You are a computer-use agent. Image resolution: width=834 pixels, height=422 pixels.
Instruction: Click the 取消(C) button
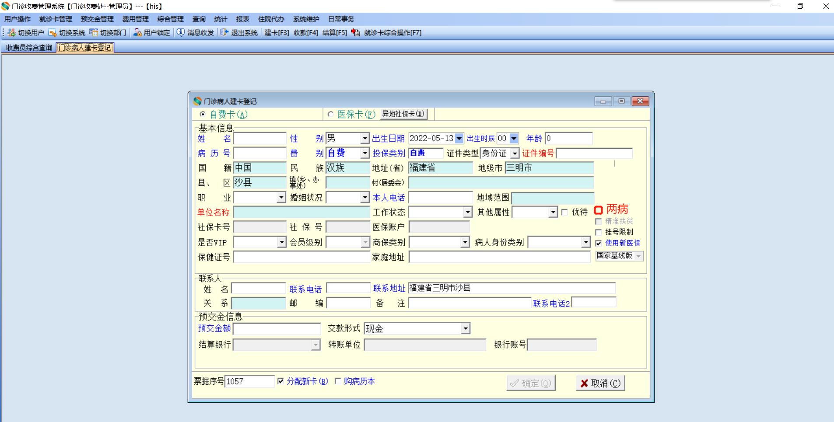[x=600, y=383]
